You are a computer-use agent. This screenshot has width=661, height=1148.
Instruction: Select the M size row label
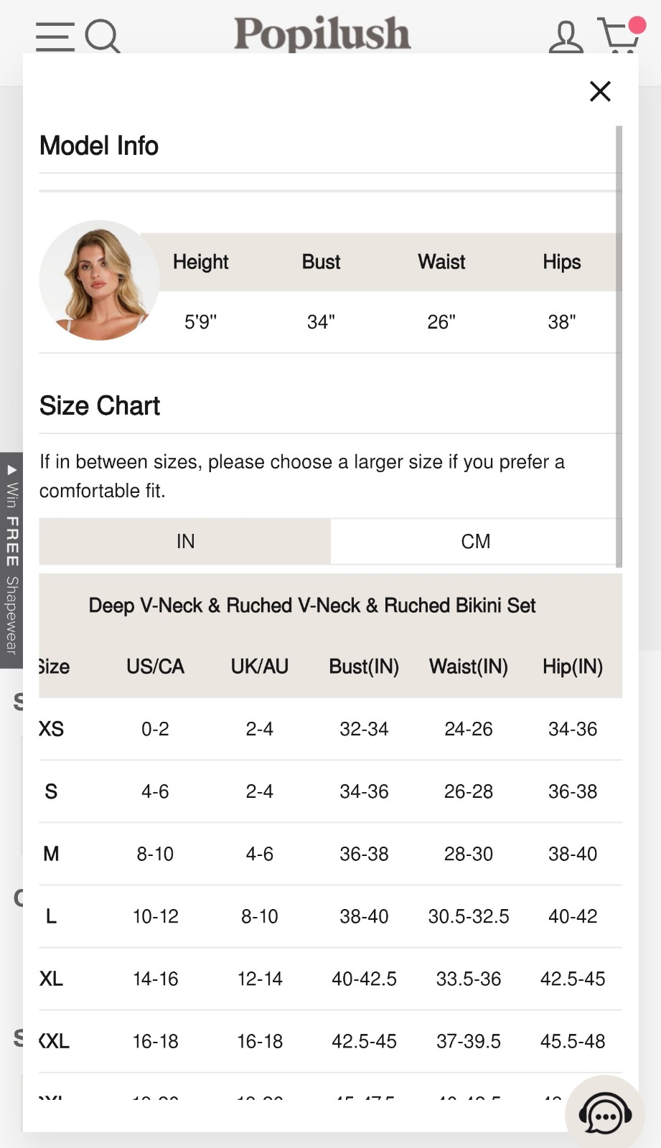pyautogui.click(x=51, y=854)
